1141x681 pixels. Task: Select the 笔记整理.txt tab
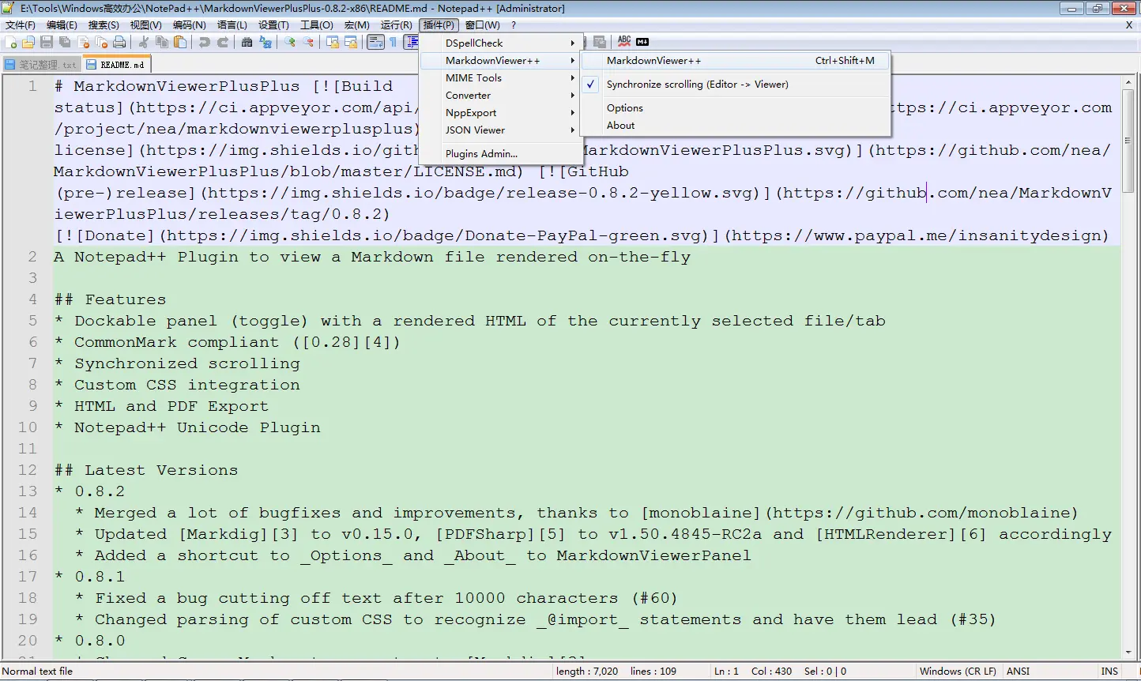click(x=41, y=65)
